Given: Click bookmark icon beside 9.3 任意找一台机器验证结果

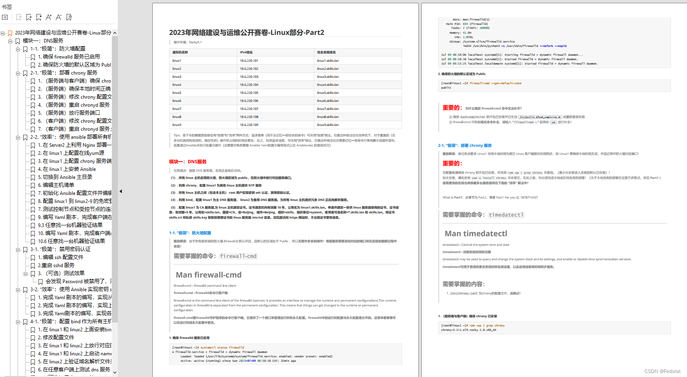Looking at the screenshot, I should tap(33, 225).
